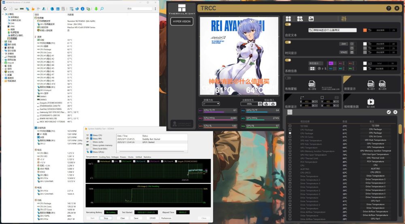Click the orange color swatch for custom text
This screenshot has width=405, height=224.
point(365,30)
